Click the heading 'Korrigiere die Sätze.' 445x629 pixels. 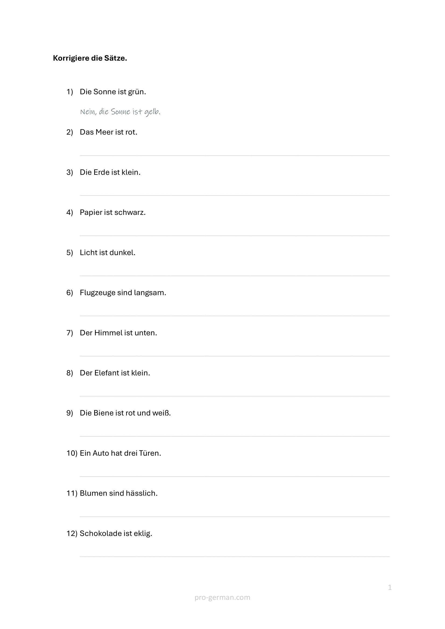(x=90, y=58)
